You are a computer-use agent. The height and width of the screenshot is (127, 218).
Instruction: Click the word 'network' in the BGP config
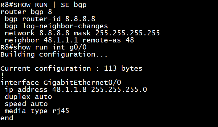pyautogui.click(x=20, y=33)
